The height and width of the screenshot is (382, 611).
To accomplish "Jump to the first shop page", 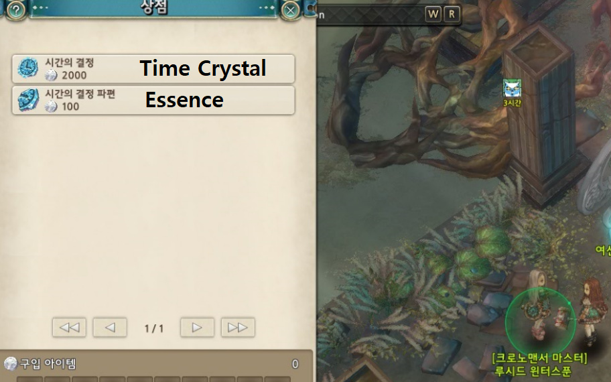I will [69, 328].
